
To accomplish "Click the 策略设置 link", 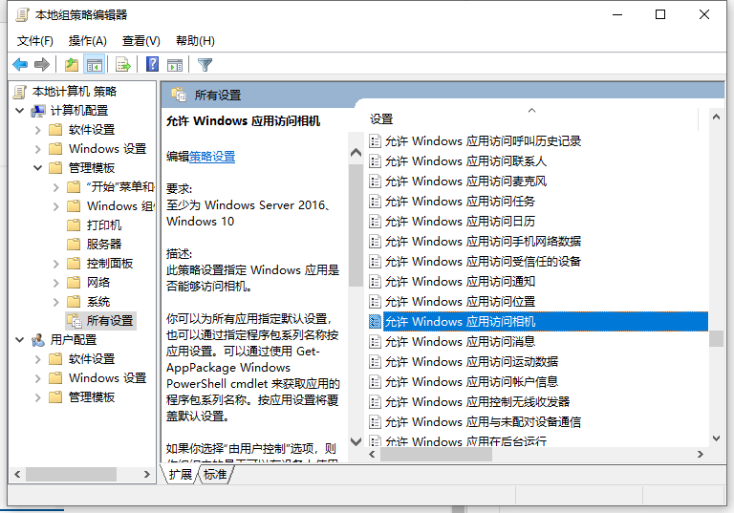I will (x=212, y=157).
